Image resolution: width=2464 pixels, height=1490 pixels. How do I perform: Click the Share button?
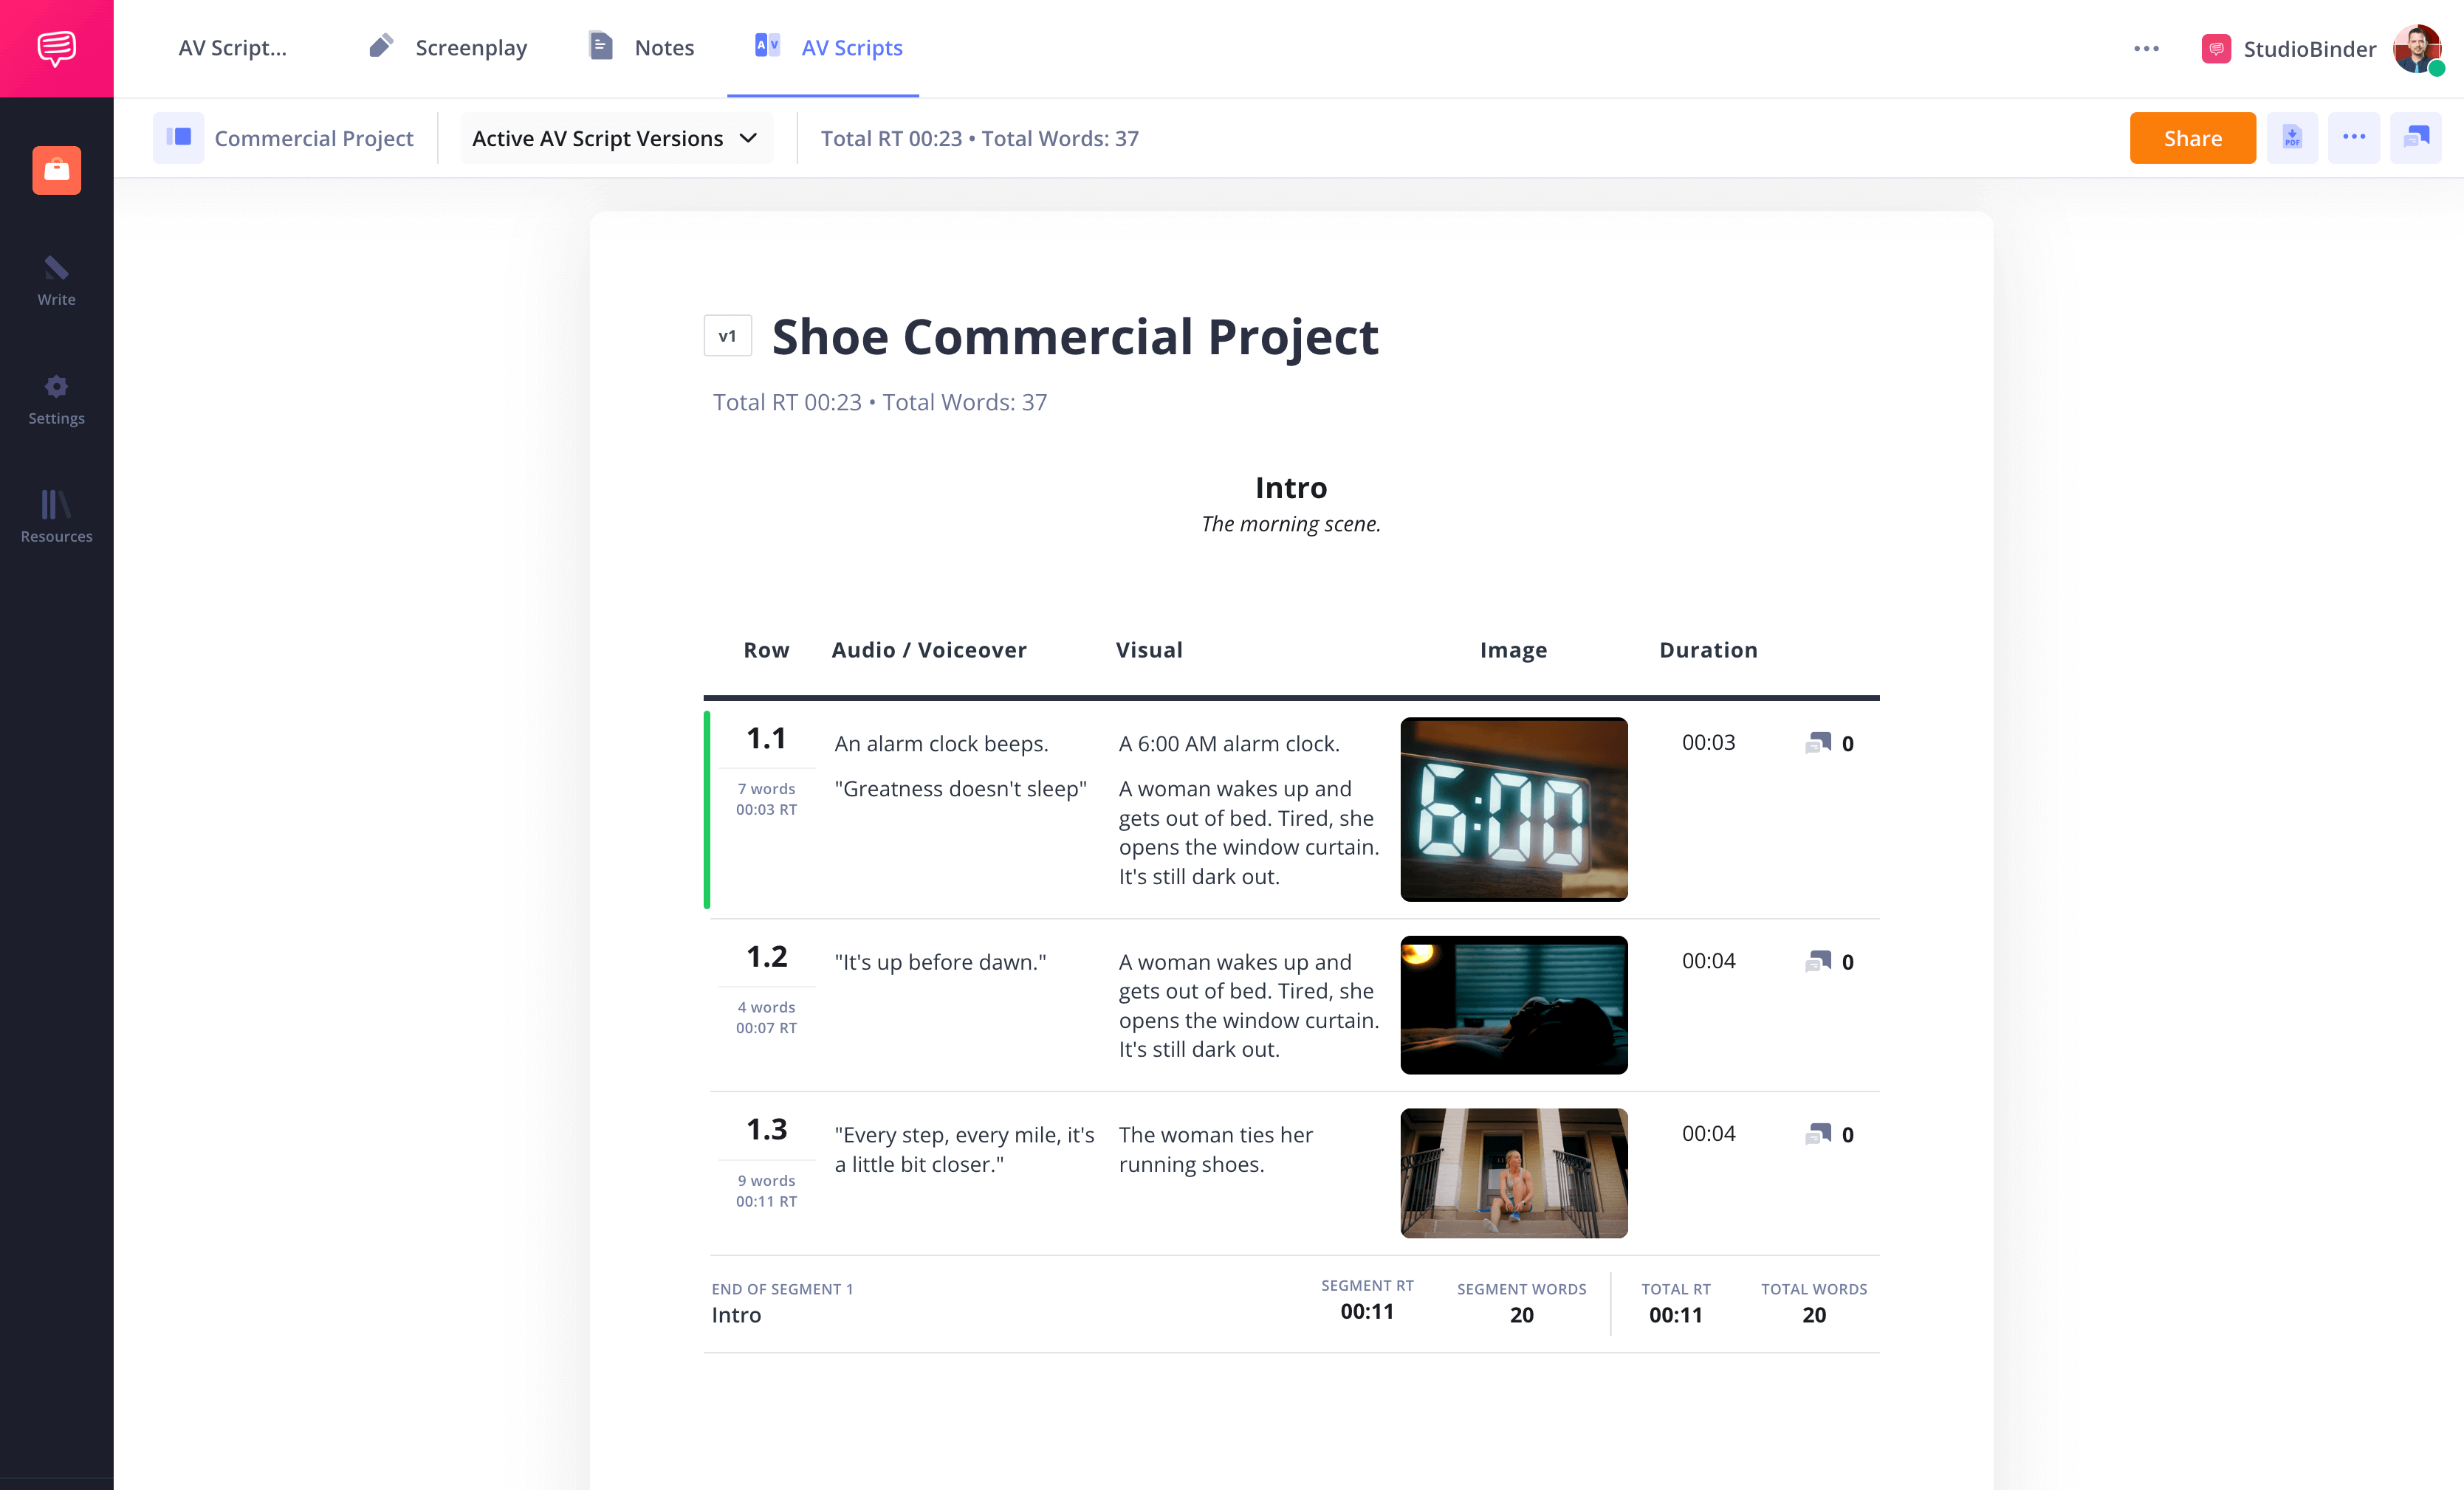(2192, 137)
